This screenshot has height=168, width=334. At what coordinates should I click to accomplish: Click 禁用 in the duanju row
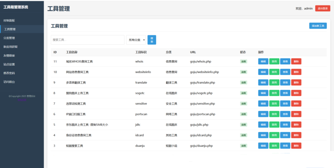click(x=274, y=145)
